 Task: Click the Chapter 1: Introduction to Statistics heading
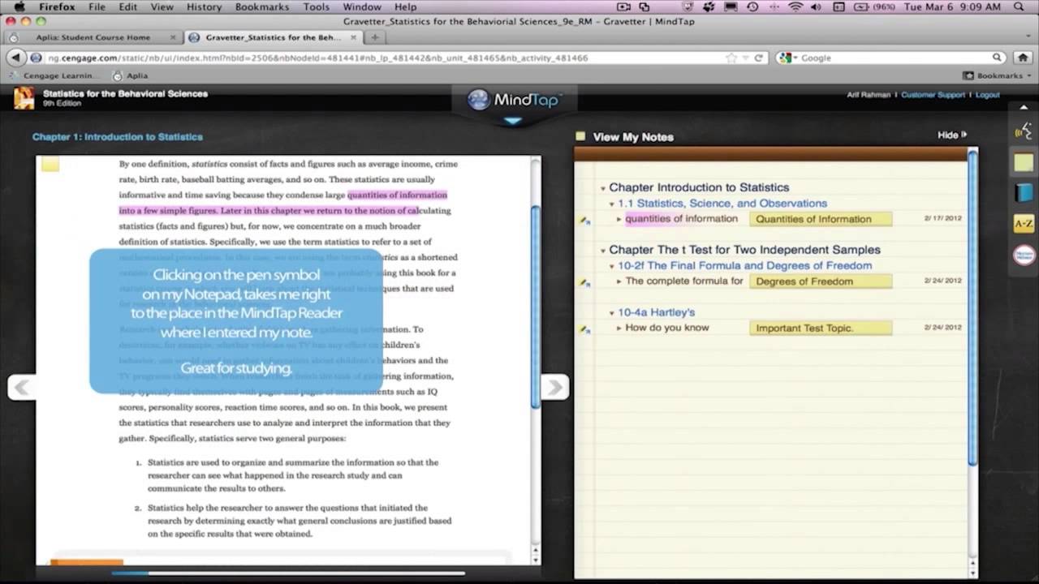coord(118,137)
